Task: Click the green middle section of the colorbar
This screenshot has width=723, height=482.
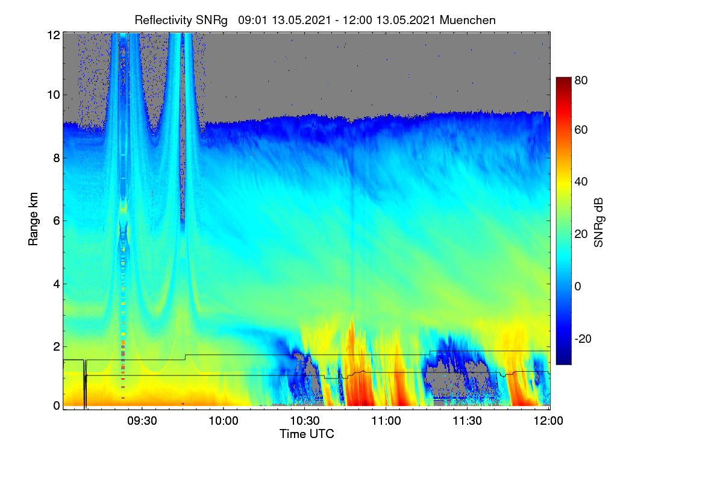Action: click(x=563, y=221)
